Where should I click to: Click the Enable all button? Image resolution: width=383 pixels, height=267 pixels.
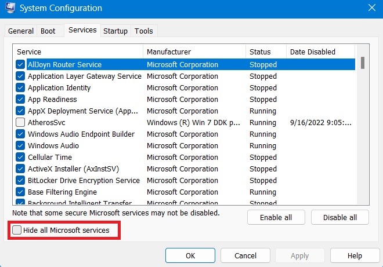click(276, 217)
